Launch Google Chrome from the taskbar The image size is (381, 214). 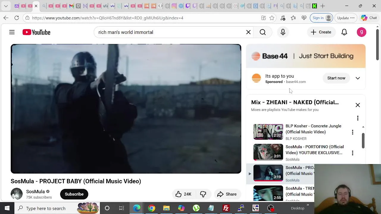152,208
